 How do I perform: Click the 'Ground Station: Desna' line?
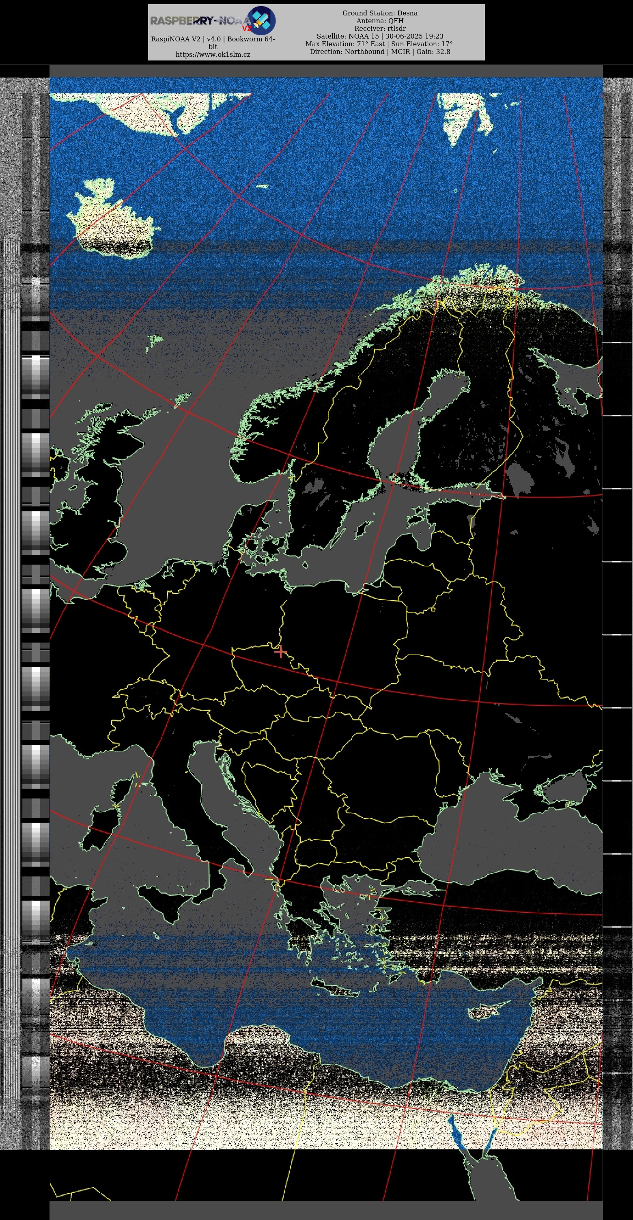pyautogui.click(x=380, y=13)
